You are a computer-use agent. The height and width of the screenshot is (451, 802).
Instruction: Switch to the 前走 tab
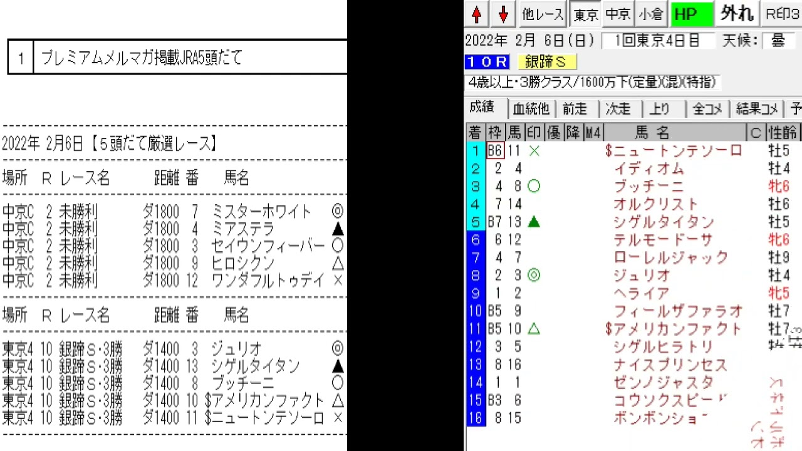click(x=575, y=108)
